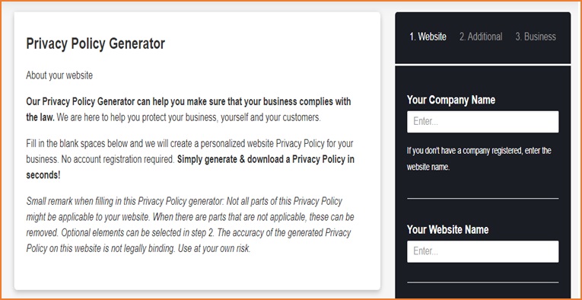Click the "Fill in the blank spaces" paragraph

[190, 159]
